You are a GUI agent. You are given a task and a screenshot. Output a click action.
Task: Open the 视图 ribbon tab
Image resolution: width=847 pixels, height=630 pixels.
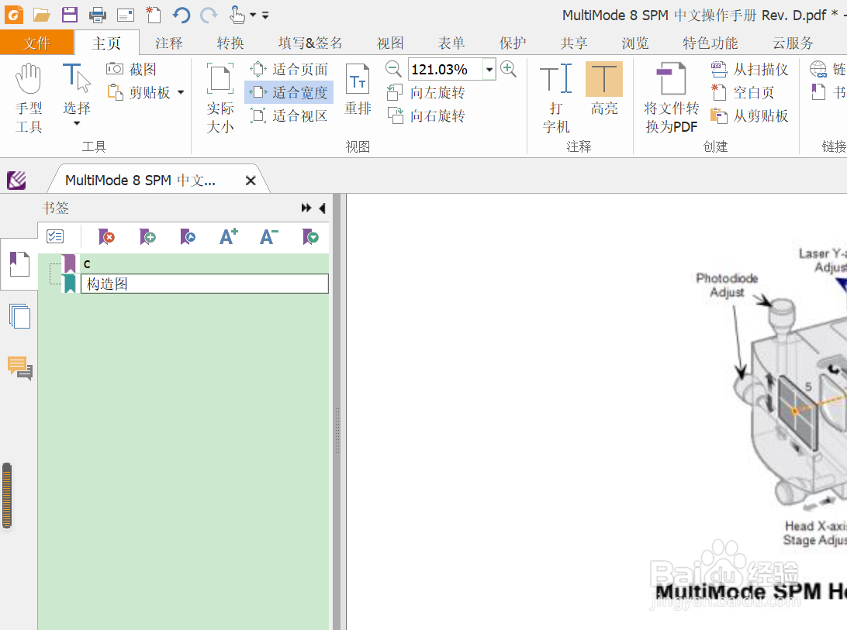[x=390, y=43]
